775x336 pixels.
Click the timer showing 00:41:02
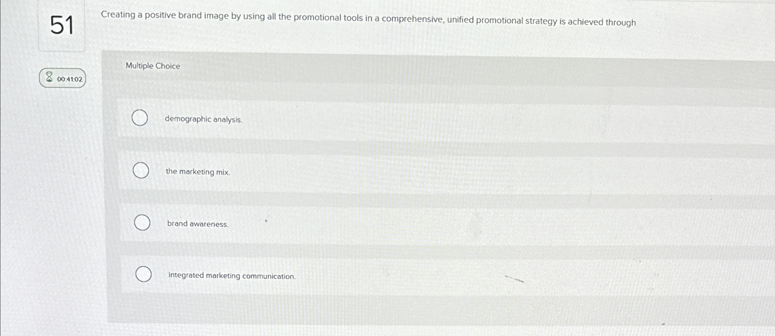[x=70, y=79]
